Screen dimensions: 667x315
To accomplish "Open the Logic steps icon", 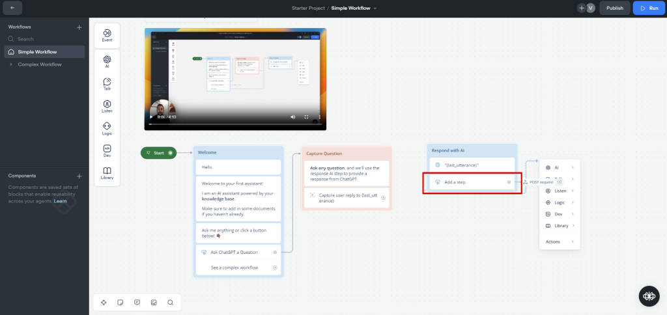I will click(107, 128).
